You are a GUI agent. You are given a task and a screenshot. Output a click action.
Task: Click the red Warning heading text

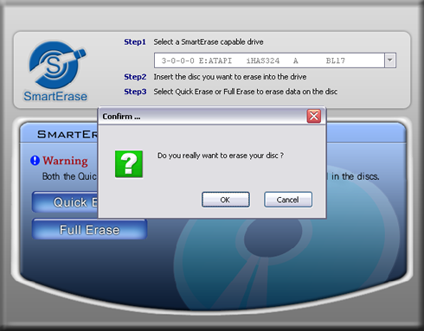pyautogui.click(x=65, y=161)
